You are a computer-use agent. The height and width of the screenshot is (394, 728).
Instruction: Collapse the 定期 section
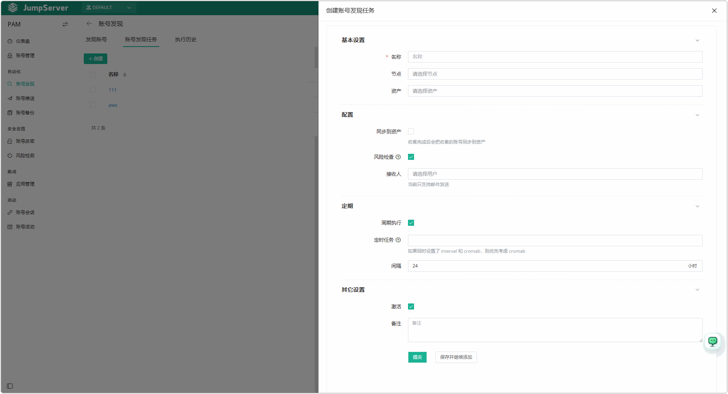tap(697, 206)
